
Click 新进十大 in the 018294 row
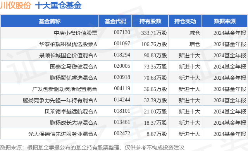coord(189,55)
